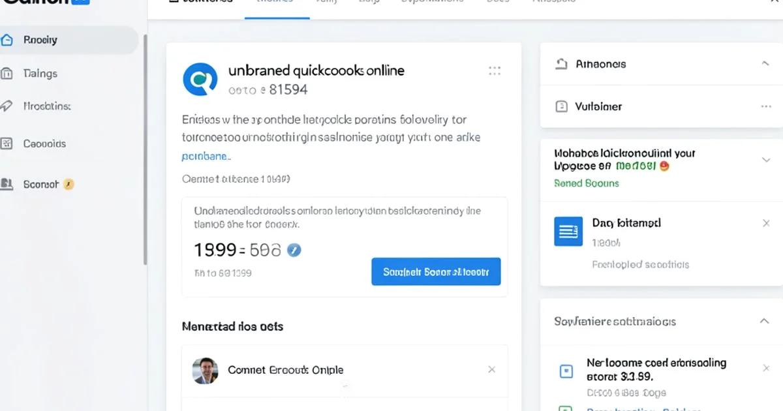Click the Scorsot sidebar icon

tap(7, 185)
